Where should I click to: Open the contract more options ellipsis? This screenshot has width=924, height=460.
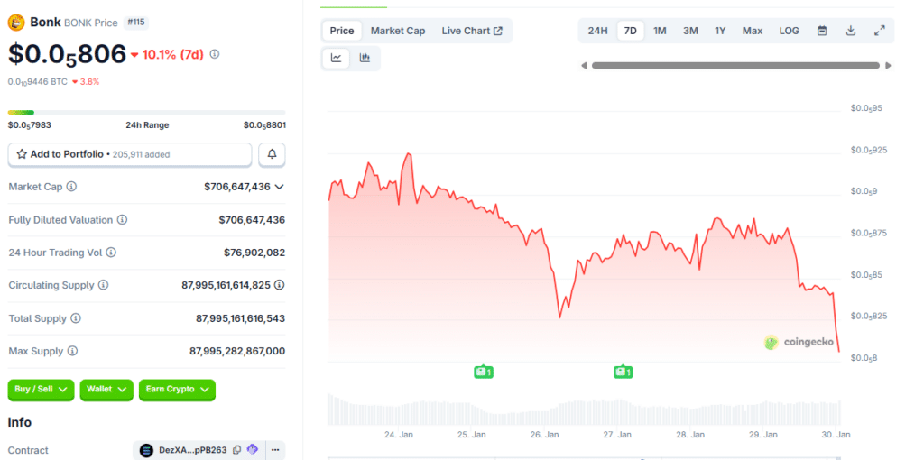coord(274,450)
